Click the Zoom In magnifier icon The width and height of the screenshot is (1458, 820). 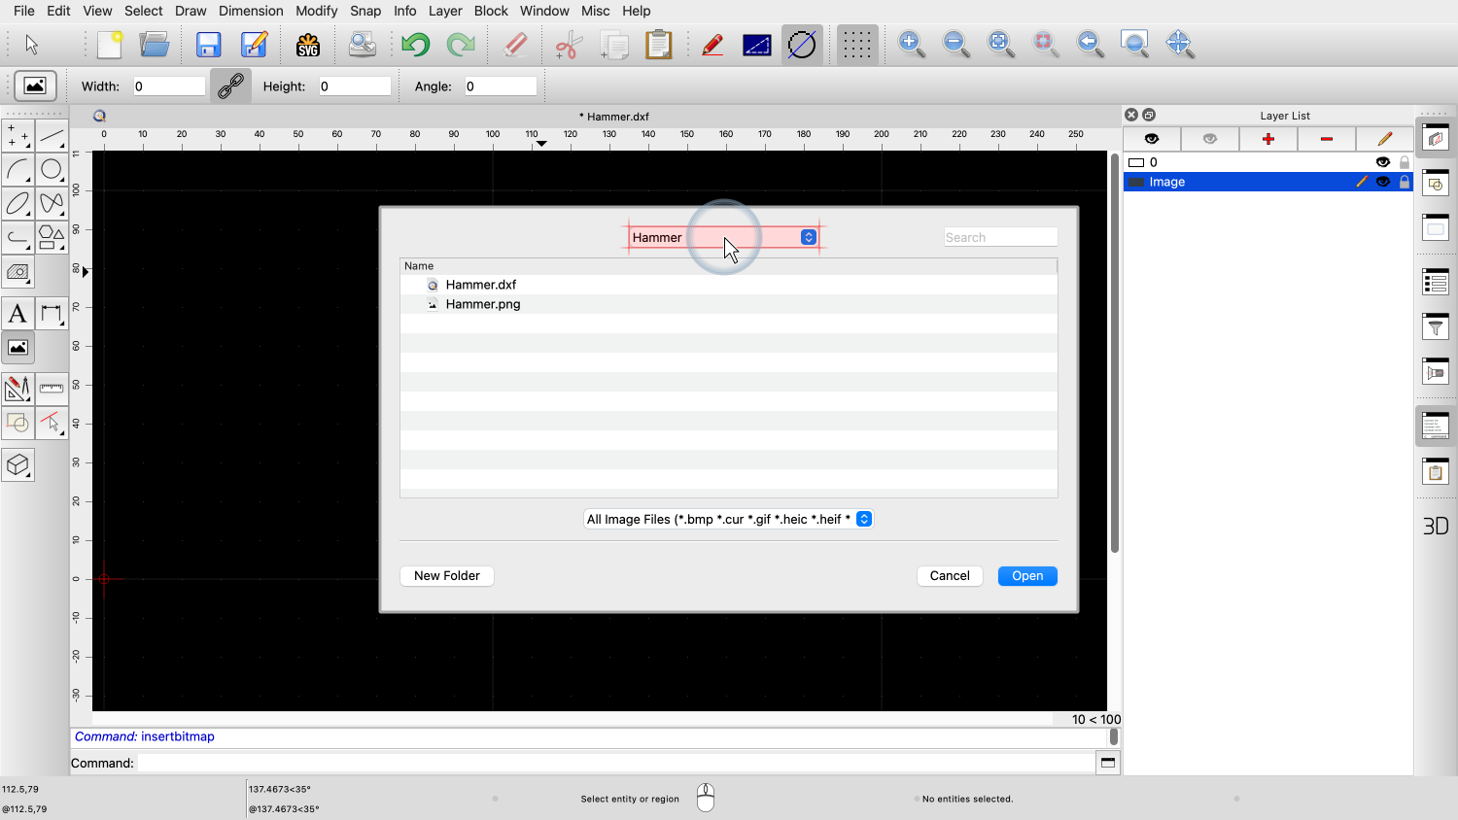911,44
